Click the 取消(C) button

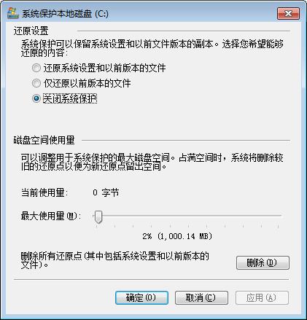click(x=201, y=297)
